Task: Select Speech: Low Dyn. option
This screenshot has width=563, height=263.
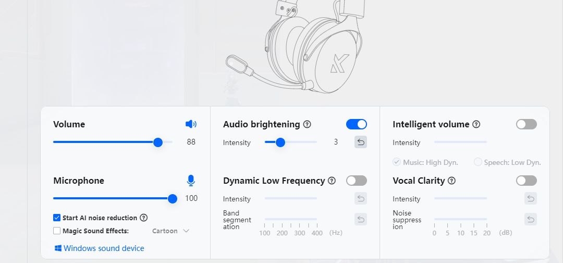Action: pyautogui.click(x=478, y=162)
